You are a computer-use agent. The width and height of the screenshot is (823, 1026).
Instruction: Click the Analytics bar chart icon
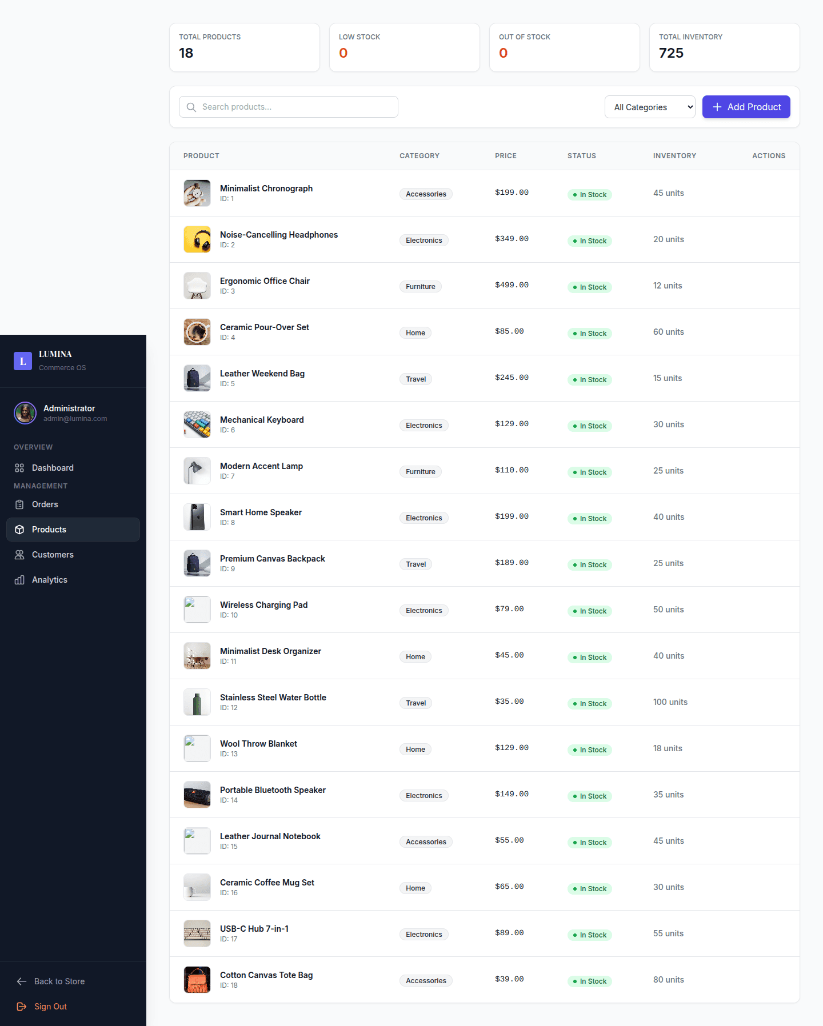click(19, 580)
